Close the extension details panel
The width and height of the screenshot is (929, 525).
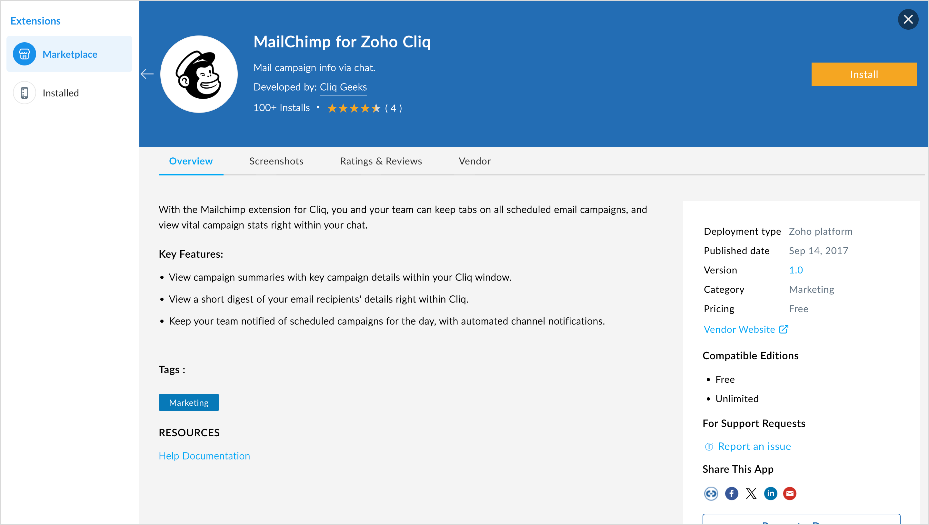[908, 19]
